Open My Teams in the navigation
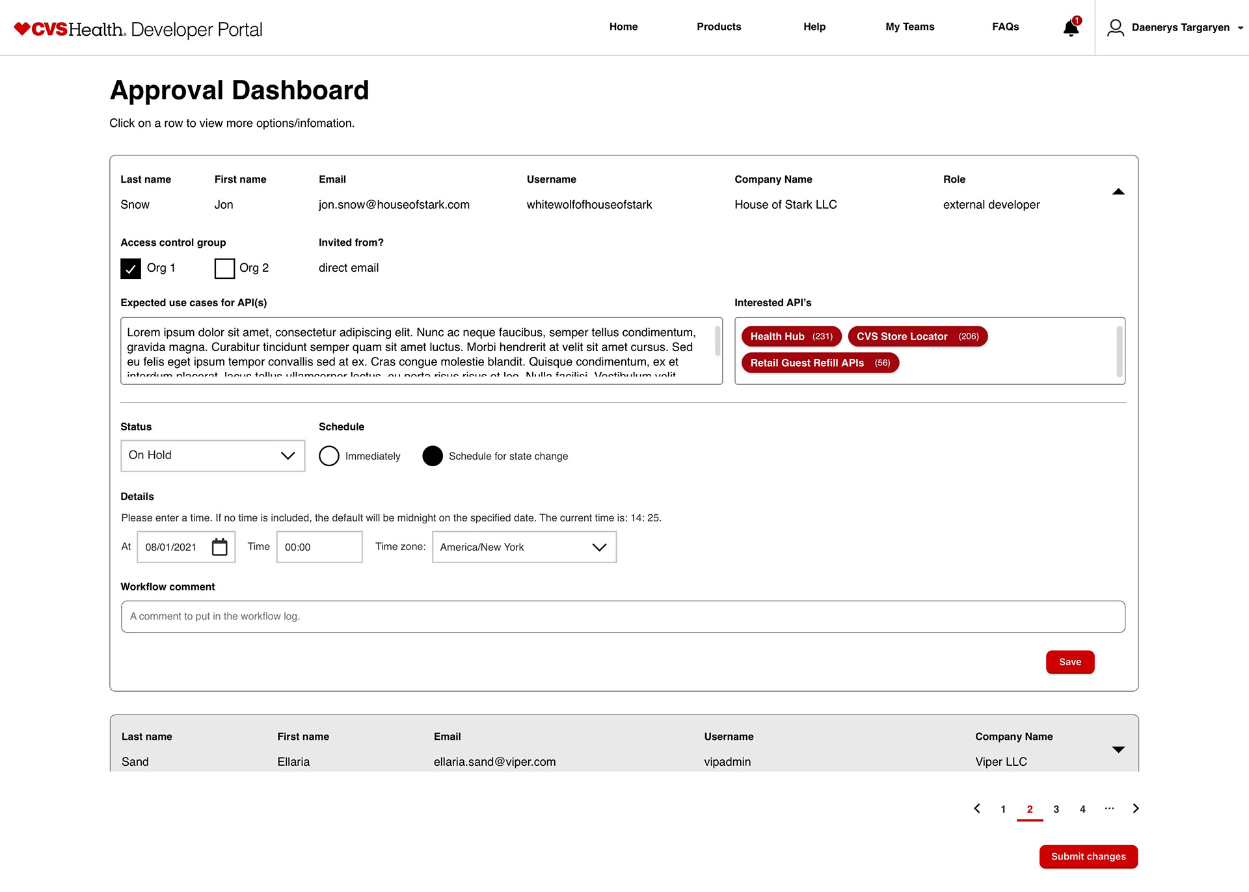Viewport: 1249px width, 892px height. 909,27
